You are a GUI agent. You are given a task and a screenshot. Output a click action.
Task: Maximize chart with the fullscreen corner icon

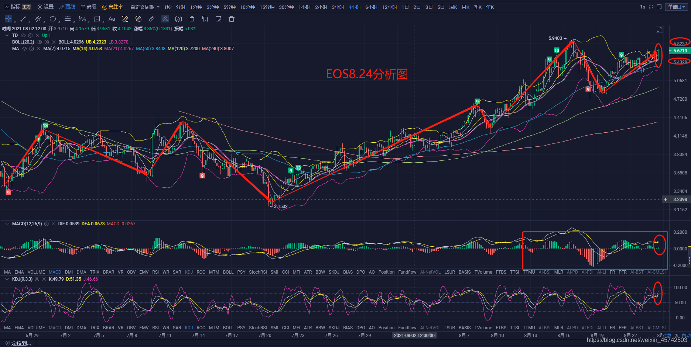pyautogui.click(x=659, y=30)
